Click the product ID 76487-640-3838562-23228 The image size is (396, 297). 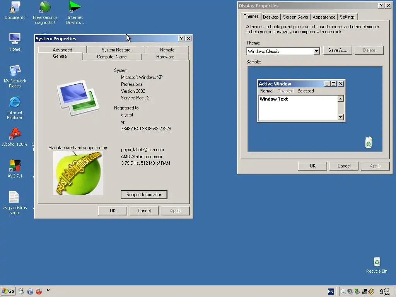(146, 128)
